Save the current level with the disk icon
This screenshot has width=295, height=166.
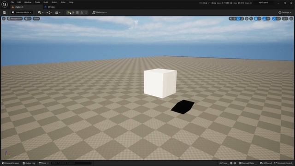point(4,12)
